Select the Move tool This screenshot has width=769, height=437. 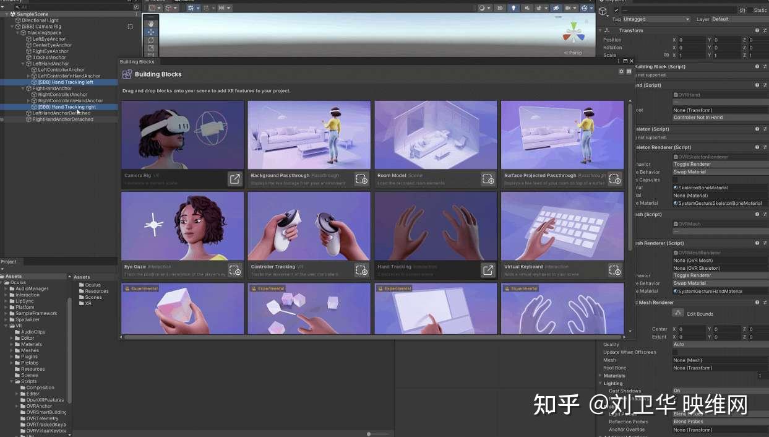coord(150,32)
